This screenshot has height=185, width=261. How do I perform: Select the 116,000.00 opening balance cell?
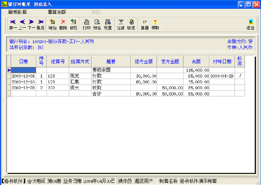point(196,70)
